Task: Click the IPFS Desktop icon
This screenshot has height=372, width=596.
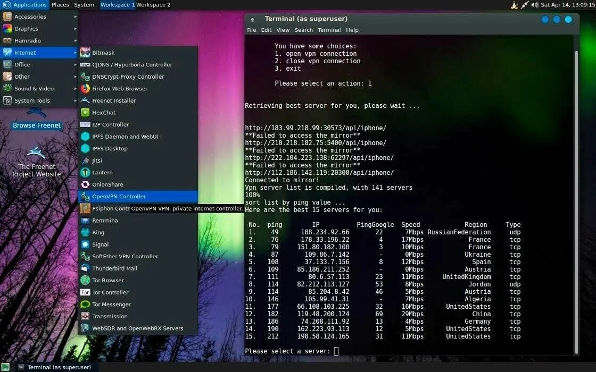Action: point(85,148)
